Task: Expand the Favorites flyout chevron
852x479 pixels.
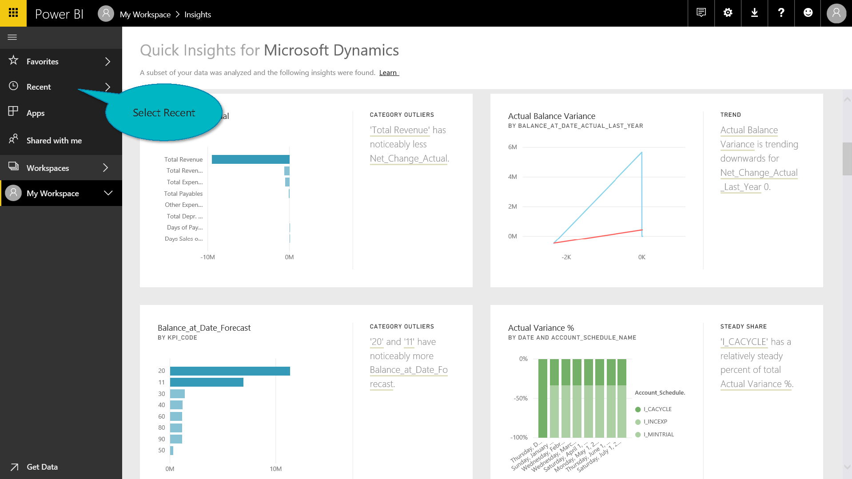Action: pyautogui.click(x=107, y=62)
